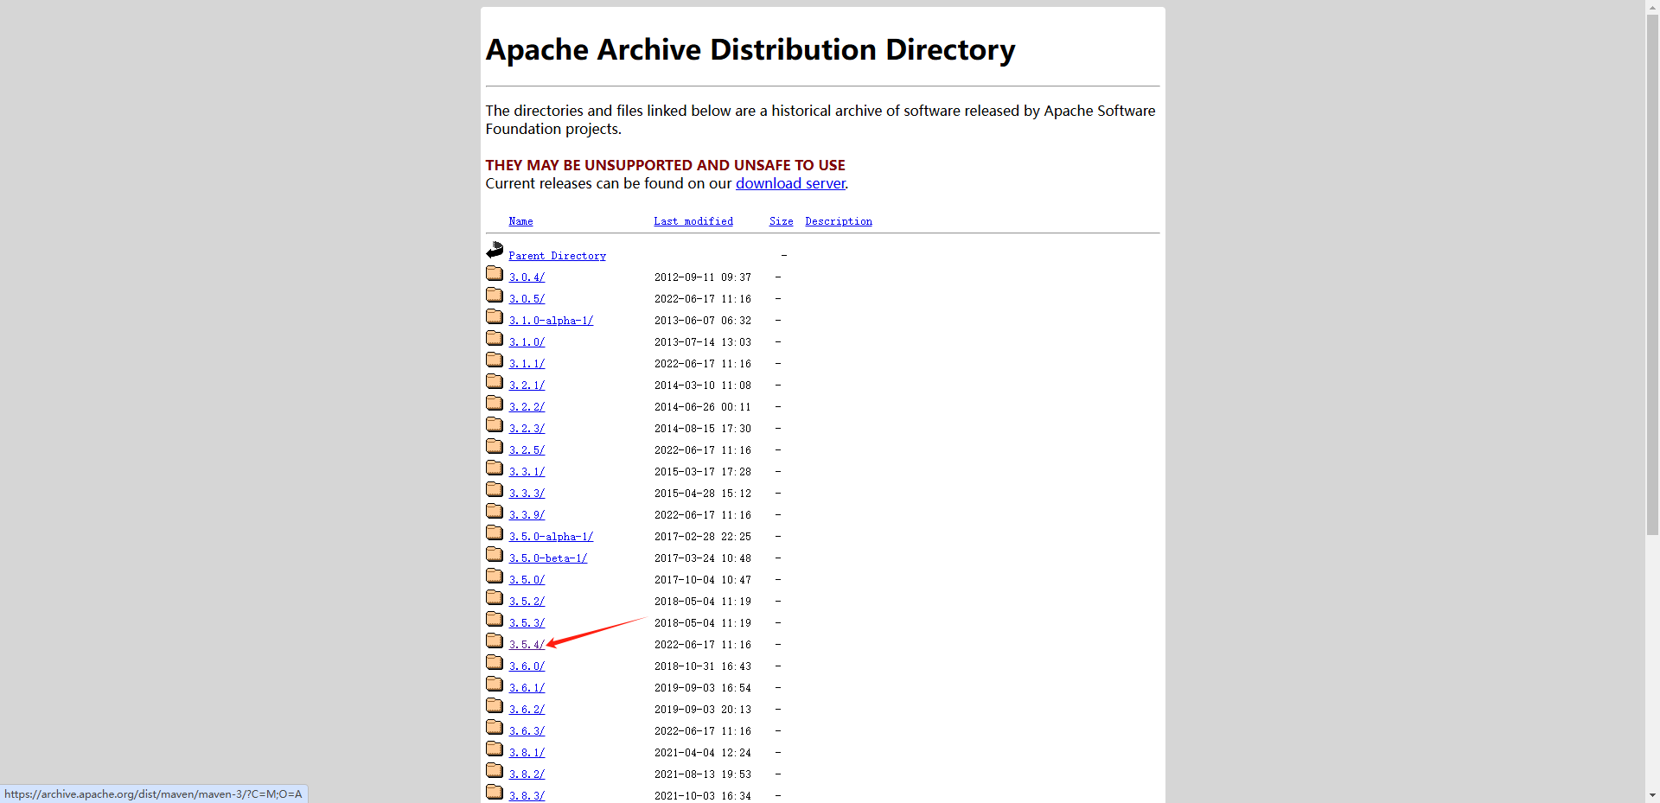1660x803 pixels.
Task: Open the 3.6.0/ directory link
Action: pos(527,666)
